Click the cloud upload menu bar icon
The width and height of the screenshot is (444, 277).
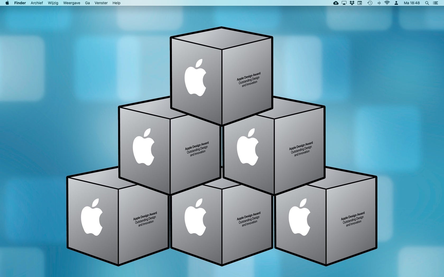pos(336,3)
